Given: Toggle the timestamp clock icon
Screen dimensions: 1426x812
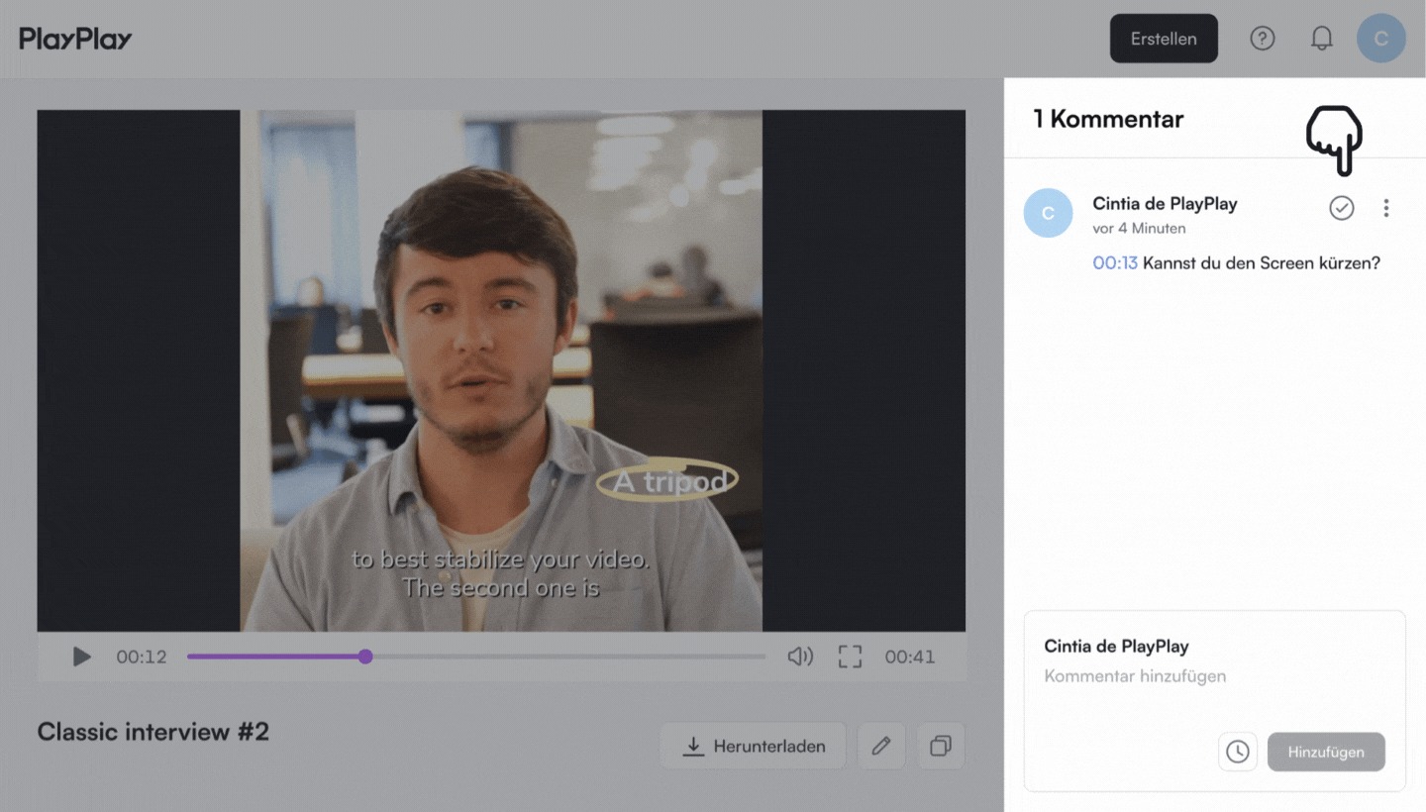Looking at the screenshot, I should point(1237,752).
